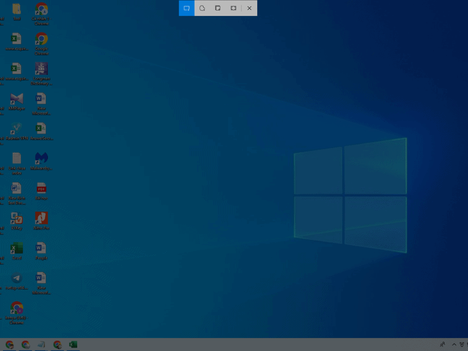
Task: Select the Fullscreen Snip option
Action: pos(233,8)
